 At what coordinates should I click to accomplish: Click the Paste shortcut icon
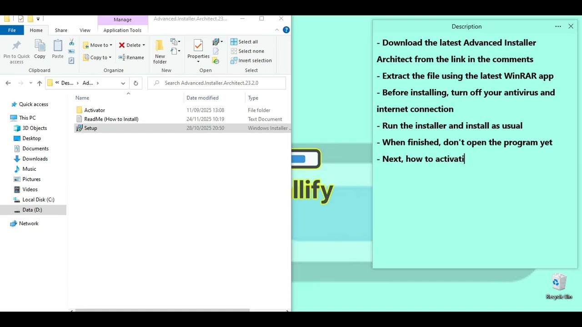(x=71, y=60)
